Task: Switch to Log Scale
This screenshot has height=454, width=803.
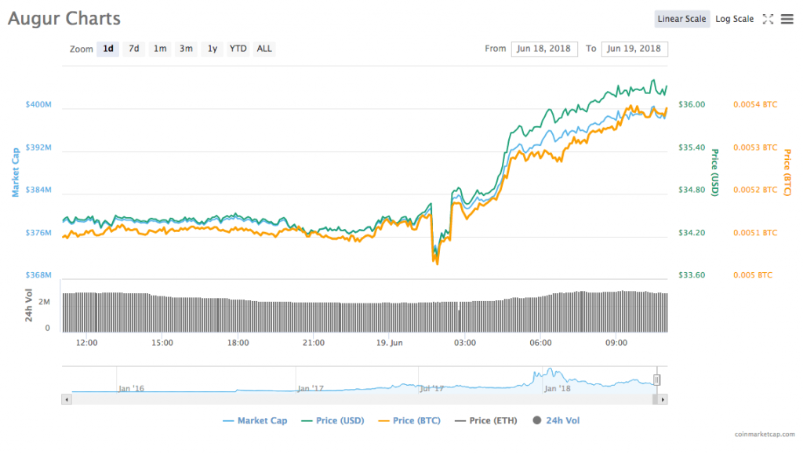Action: [x=734, y=19]
